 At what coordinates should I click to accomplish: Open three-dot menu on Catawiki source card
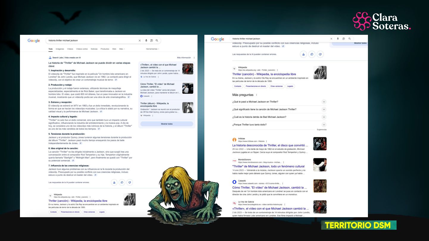pos(152,96)
